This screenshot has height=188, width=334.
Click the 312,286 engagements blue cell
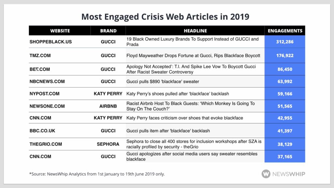click(x=285, y=42)
